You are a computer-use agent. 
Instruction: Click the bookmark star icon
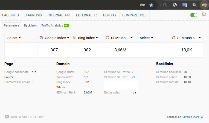pos(151,5)
